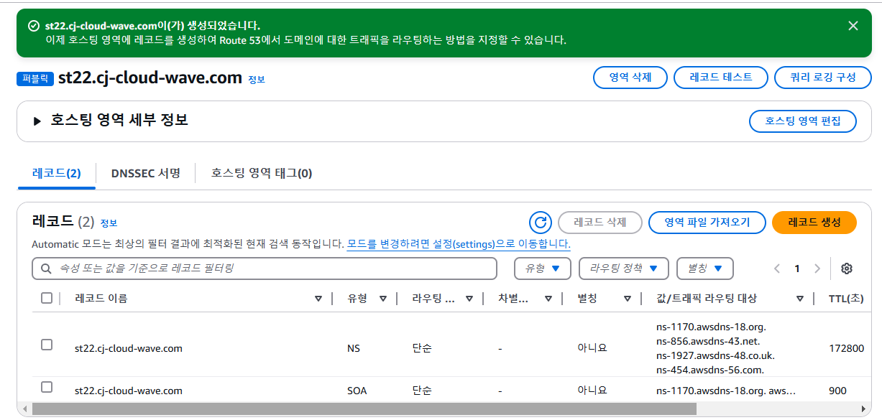Click SOA type cell
Image resolution: width=882 pixels, height=420 pixels.
tap(357, 391)
